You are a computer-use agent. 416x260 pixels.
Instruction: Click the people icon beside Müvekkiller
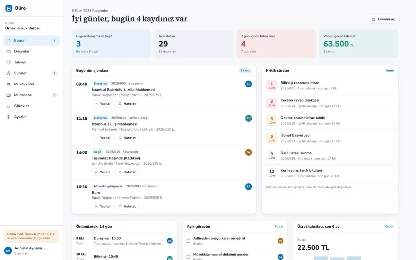pos(9,84)
